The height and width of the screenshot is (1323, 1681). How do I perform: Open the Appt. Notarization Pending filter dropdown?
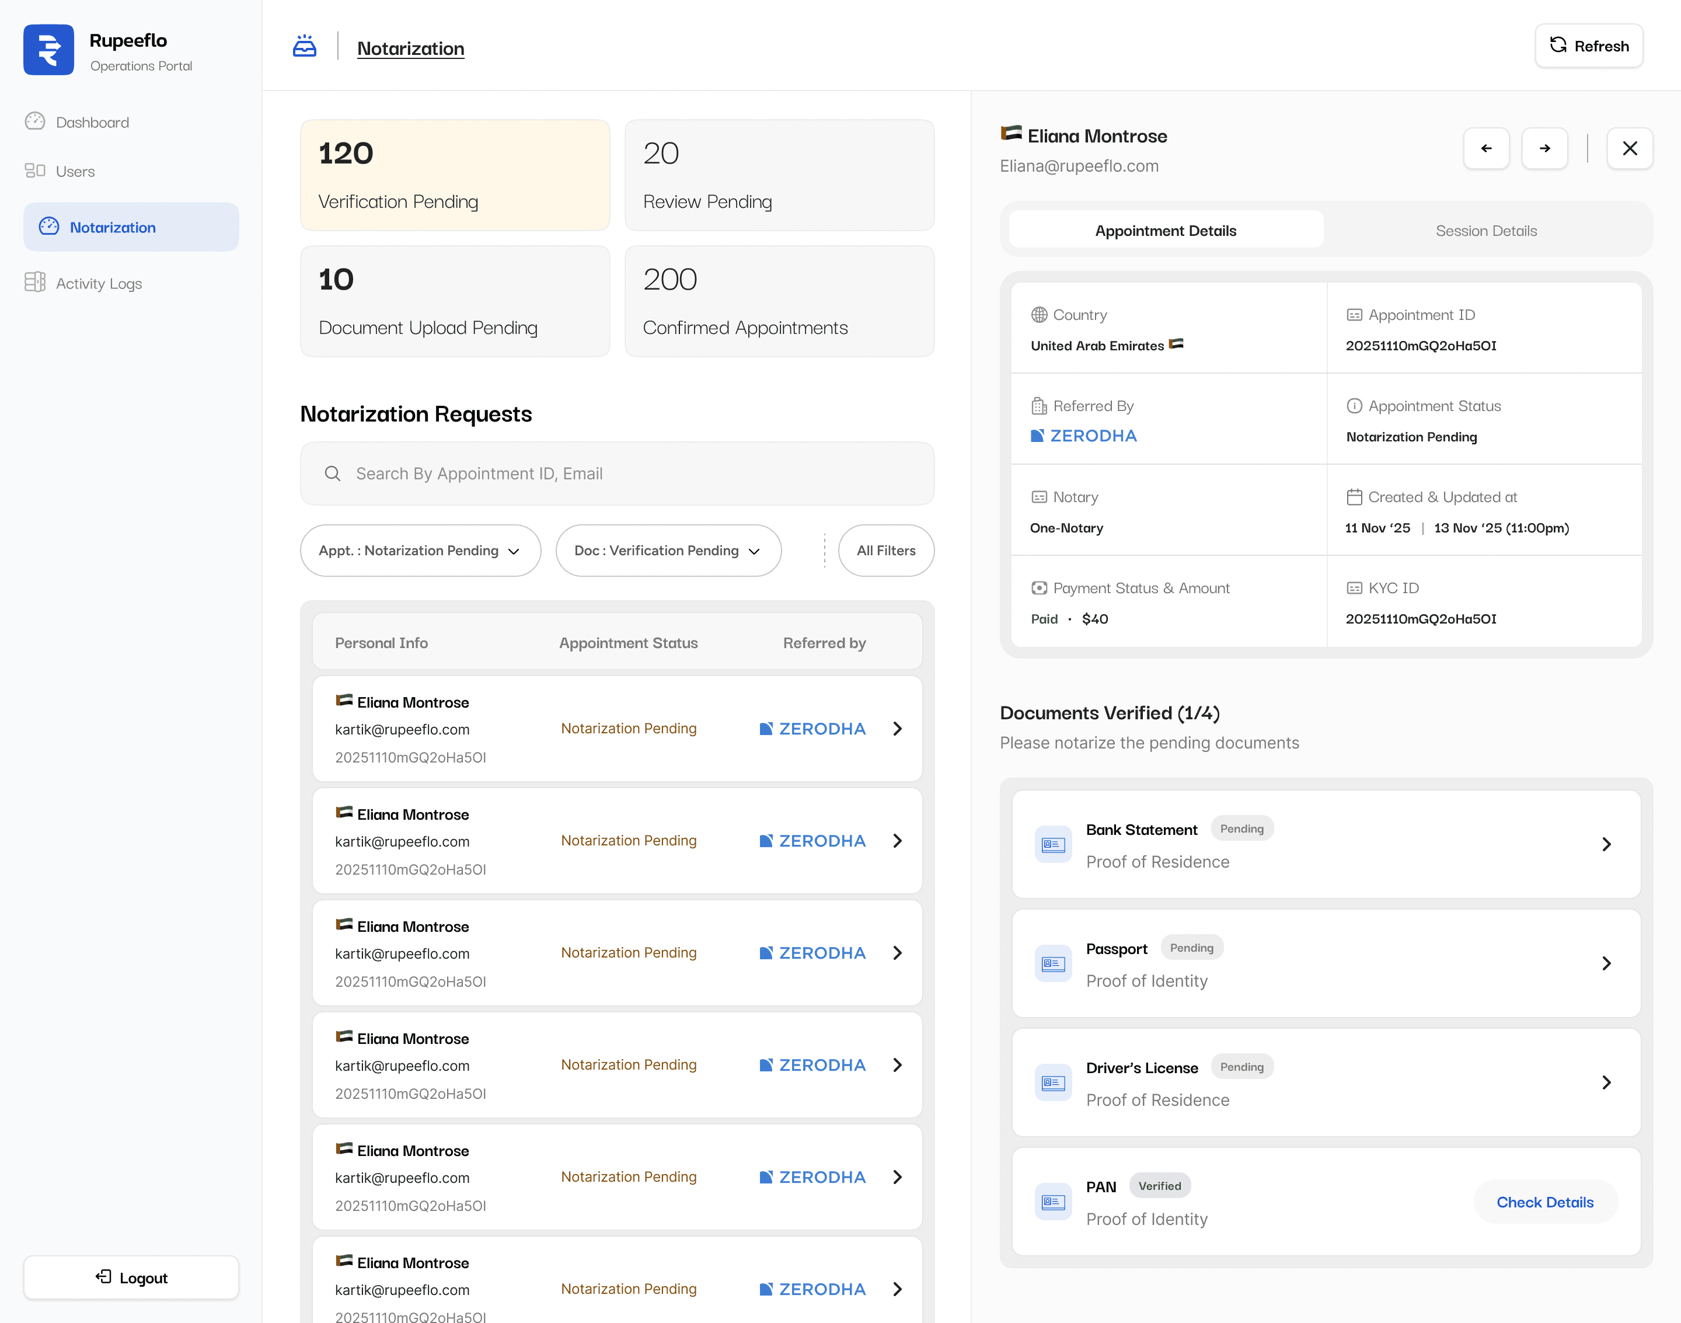point(420,550)
